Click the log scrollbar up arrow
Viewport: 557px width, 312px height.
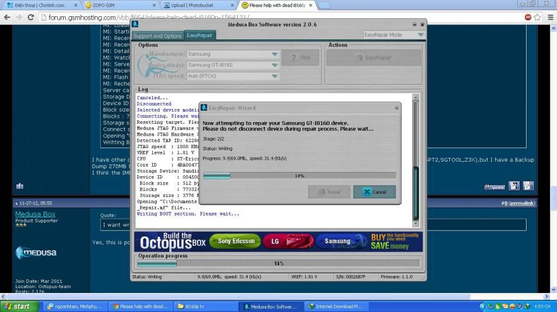click(416, 97)
